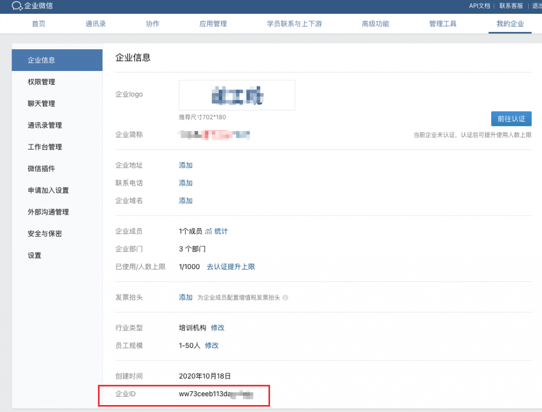Viewport: 542px width, 412px height.
Task: Open the API文档 link
Action: click(x=480, y=6)
